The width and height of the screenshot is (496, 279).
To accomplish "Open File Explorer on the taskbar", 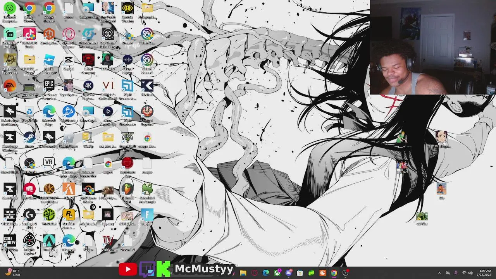I will [243, 273].
